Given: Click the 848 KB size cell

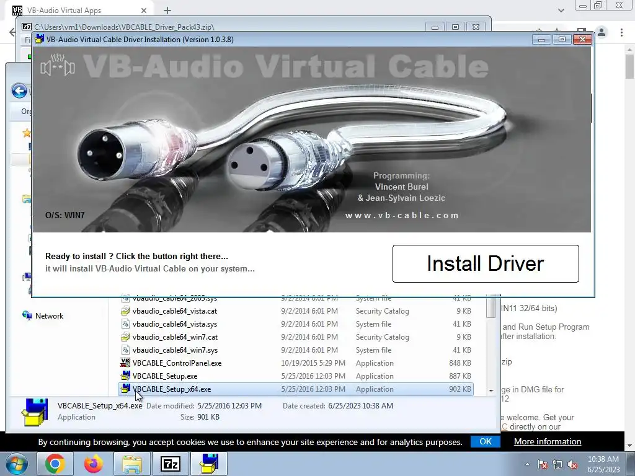Looking at the screenshot, I should coord(460,363).
